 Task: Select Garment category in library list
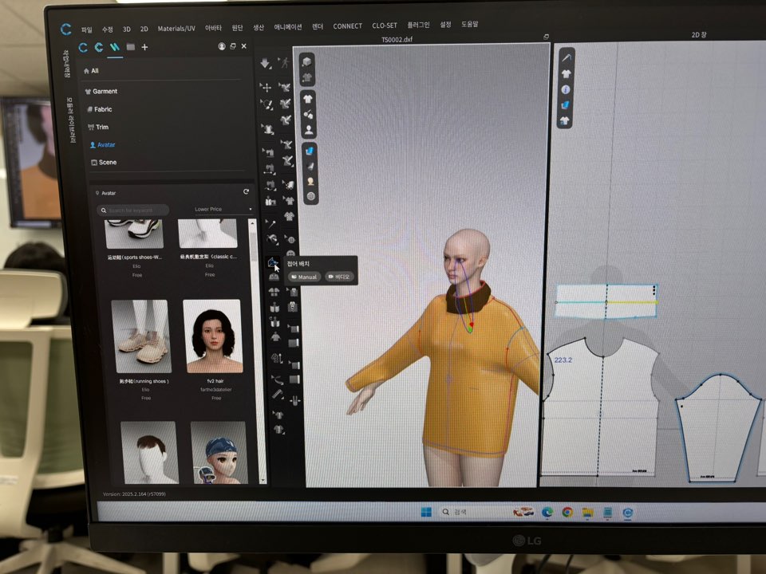(x=105, y=92)
